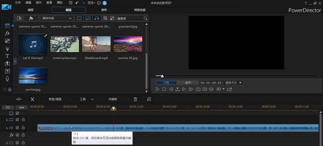Open the Voice-Over Recording Room microphone icon
Viewport: 323px width, 146px height.
click(7, 79)
